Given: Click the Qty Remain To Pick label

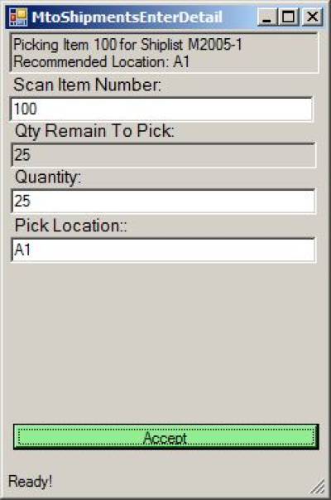Looking at the screenshot, I should (x=94, y=131).
